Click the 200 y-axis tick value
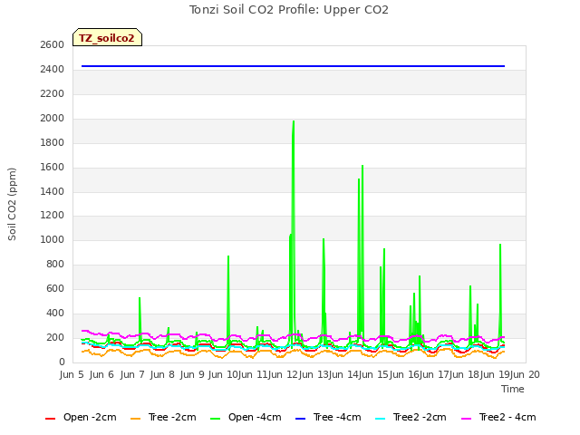 tap(55, 337)
